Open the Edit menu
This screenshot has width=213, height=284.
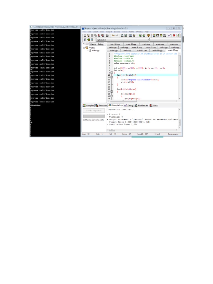[89, 32]
